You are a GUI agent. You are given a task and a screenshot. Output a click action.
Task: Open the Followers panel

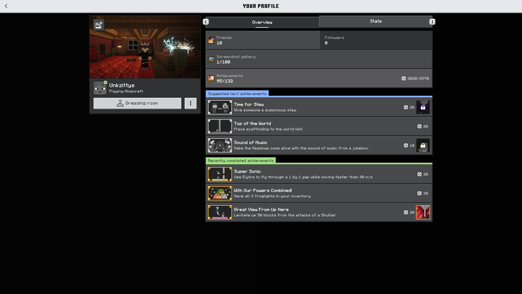(376, 40)
